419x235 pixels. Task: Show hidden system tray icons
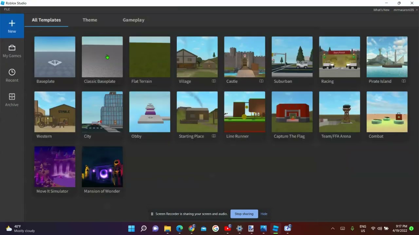(333, 228)
